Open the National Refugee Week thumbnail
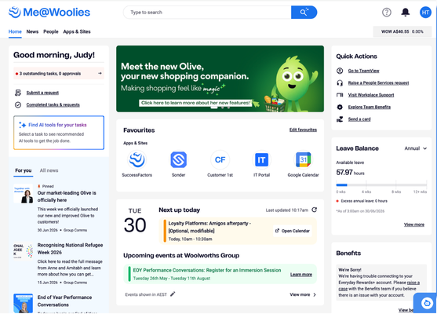Screen dimensions: 437x314 pyautogui.click(x=23, y=250)
